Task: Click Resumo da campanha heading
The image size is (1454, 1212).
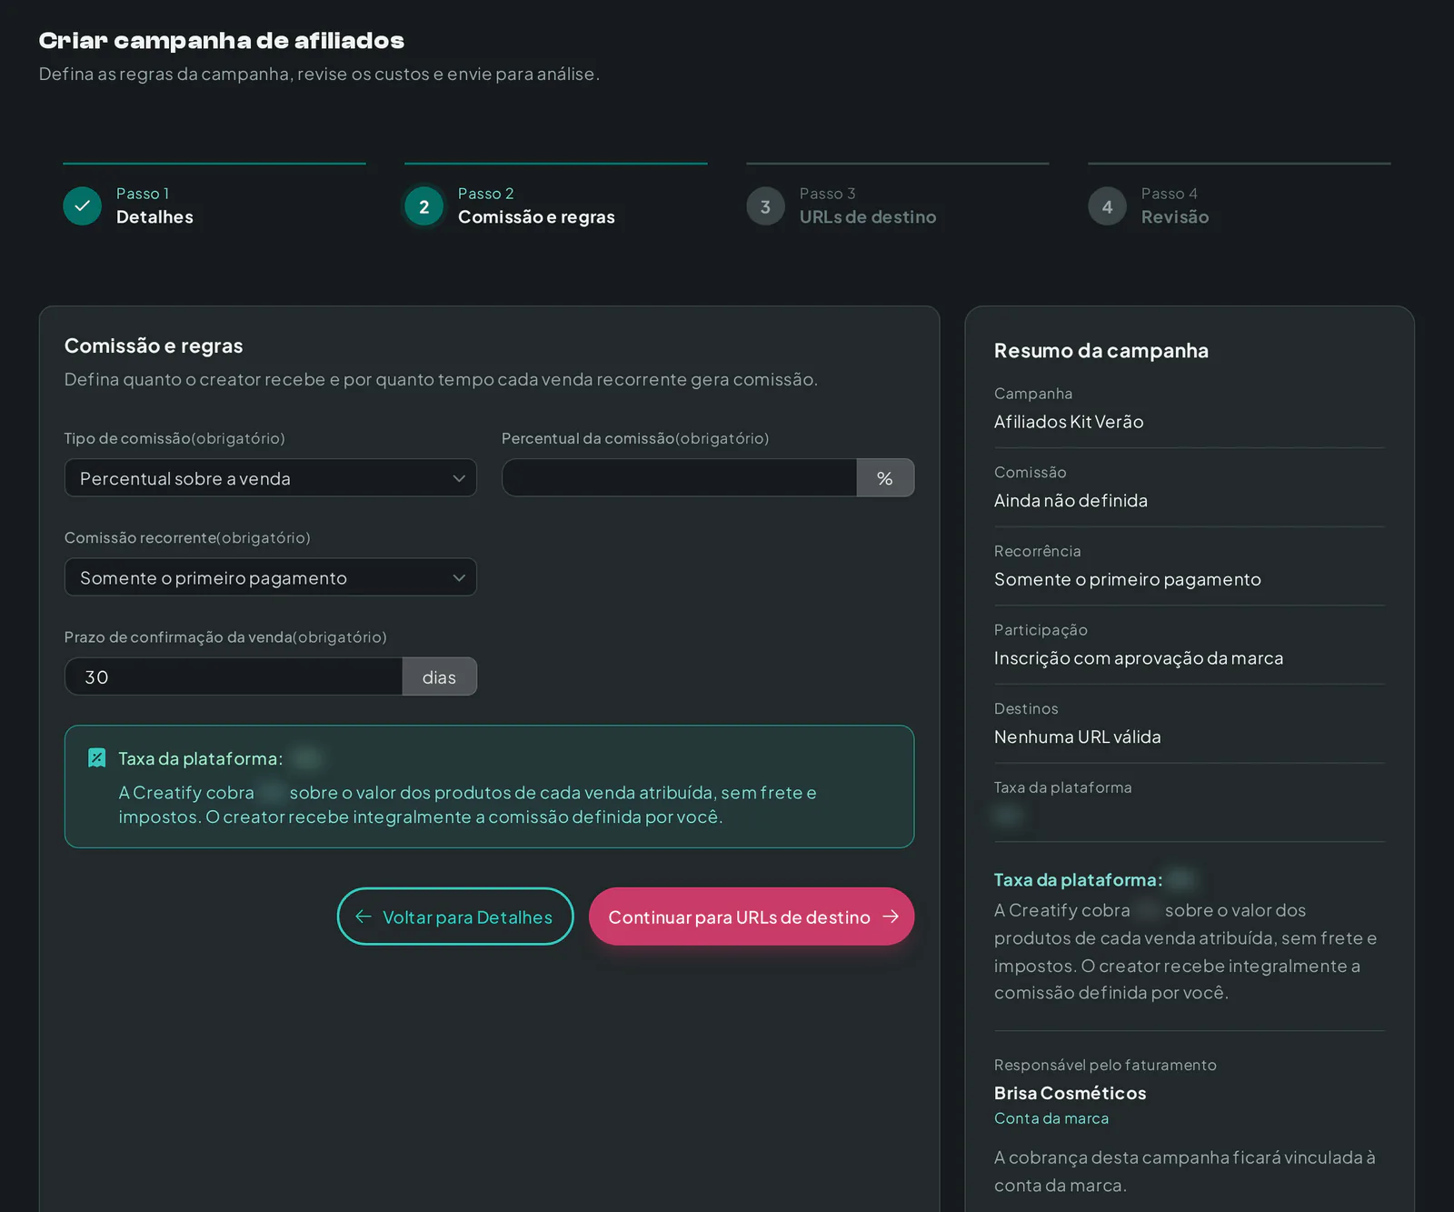Action: pyautogui.click(x=1101, y=351)
